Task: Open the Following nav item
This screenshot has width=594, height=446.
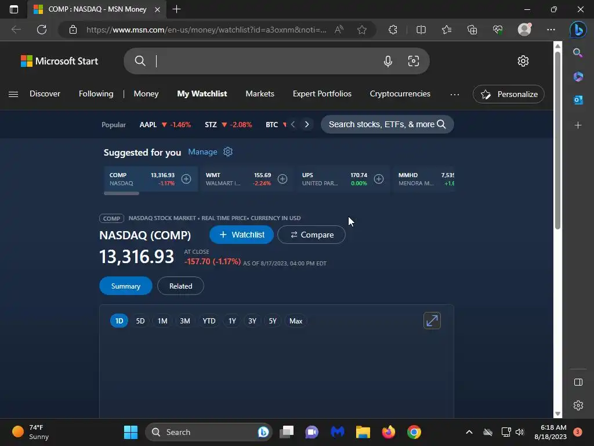Action: (96, 93)
